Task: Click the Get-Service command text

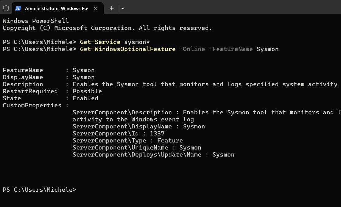Action: tap(100, 42)
